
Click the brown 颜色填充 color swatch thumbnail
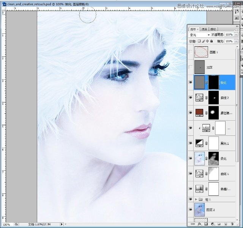point(199,113)
